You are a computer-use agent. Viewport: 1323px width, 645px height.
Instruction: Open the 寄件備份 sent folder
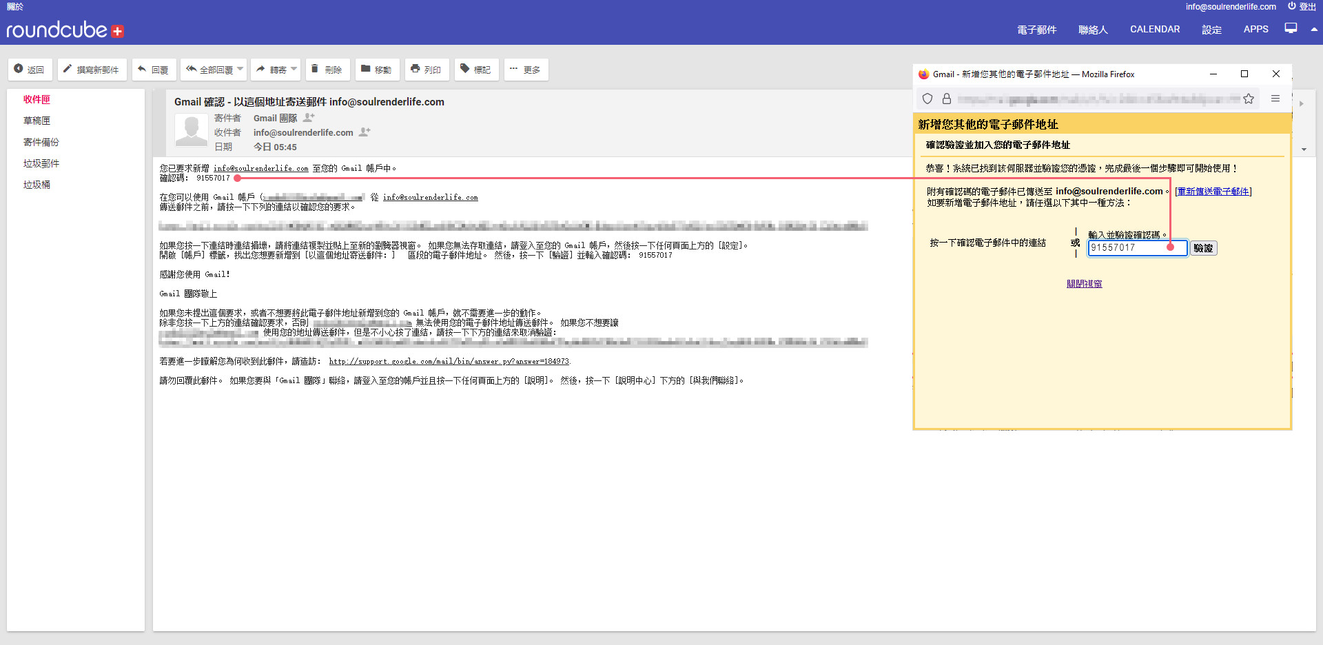[x=41, y=142]
